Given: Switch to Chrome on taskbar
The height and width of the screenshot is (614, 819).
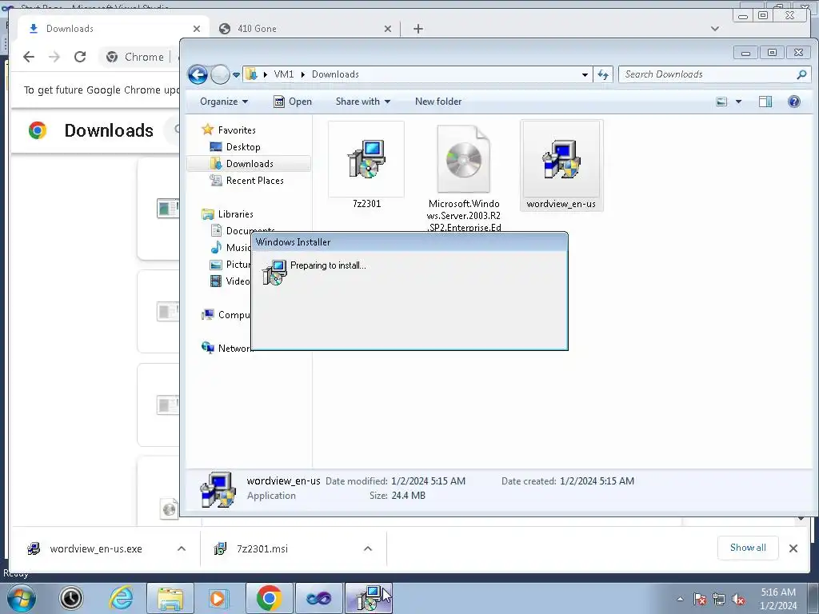Looking at the screenshot, I should 269,598.
